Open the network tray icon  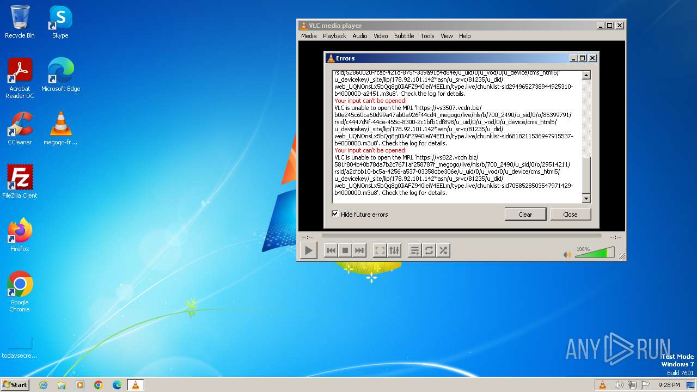(632, 385)
